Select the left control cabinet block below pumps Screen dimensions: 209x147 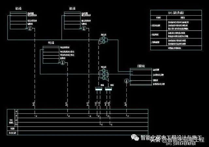[x=99, y=89]
